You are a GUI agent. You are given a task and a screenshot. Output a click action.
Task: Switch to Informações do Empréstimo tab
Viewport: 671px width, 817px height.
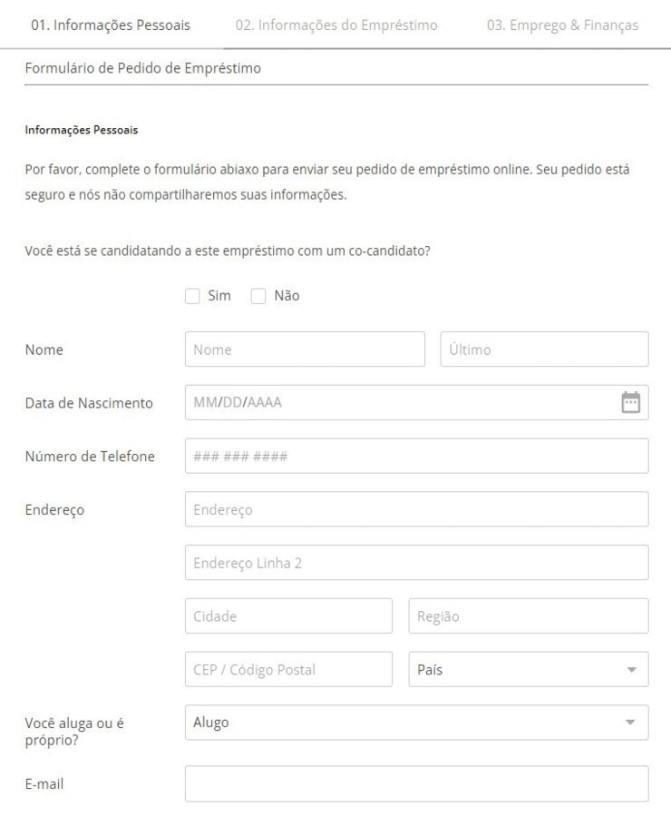[x=335, y=25]
